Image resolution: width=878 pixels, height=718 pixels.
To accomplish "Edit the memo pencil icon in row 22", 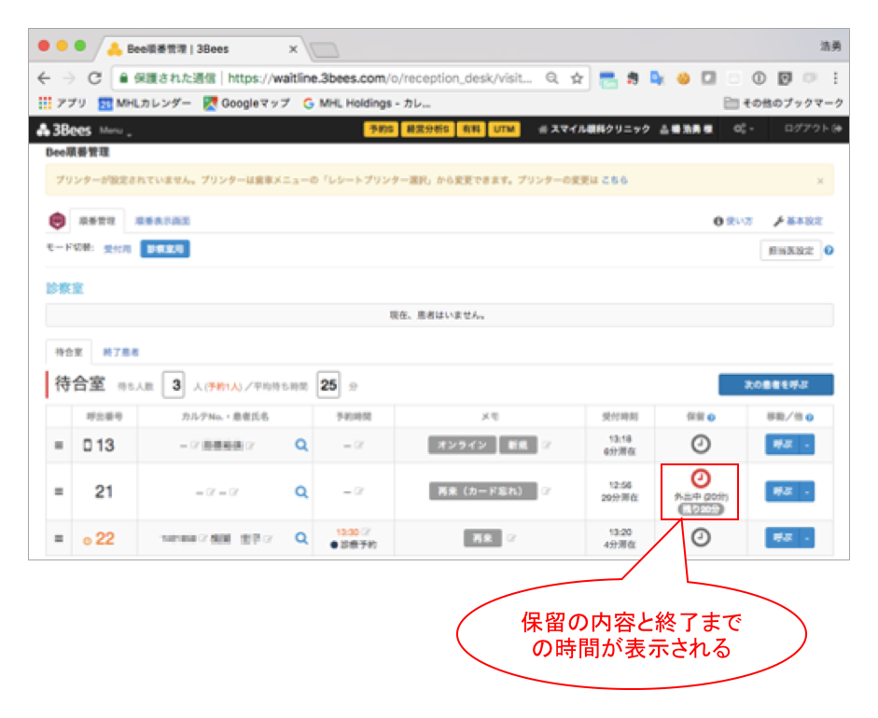I will pyautogui.click(x=511, y=538).
